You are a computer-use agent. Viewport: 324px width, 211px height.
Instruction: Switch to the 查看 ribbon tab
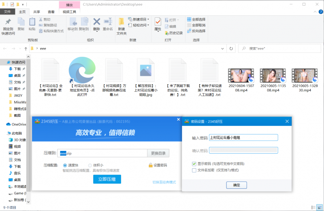(x=51, y=12)
